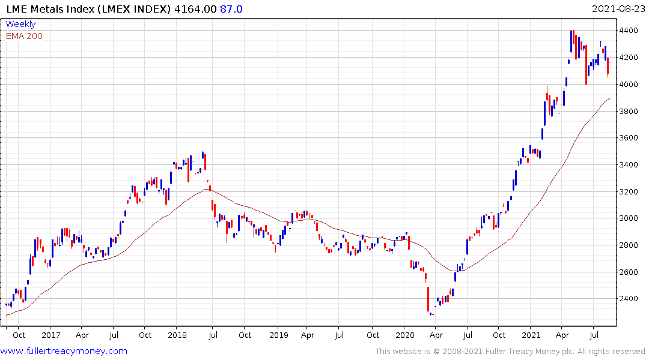Click the 2019 x-axis label
646x360 pixels.
coord(278,335)
